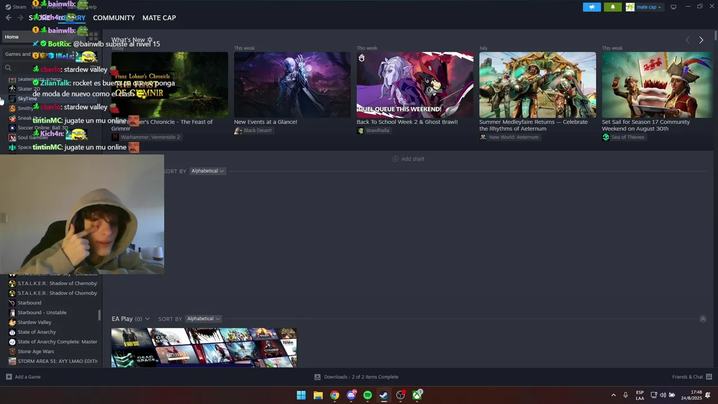Show hidden system tray icons chevron
This screenshot has height=404, width=718.
click(613, 395)
